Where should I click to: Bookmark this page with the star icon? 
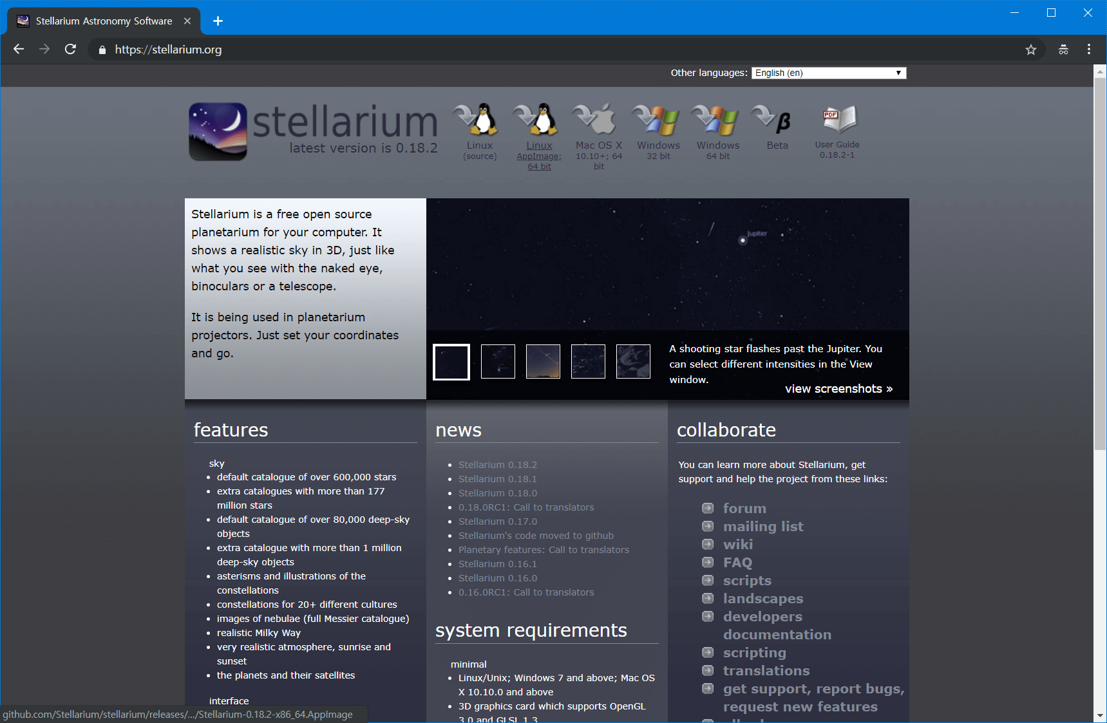1030,50
